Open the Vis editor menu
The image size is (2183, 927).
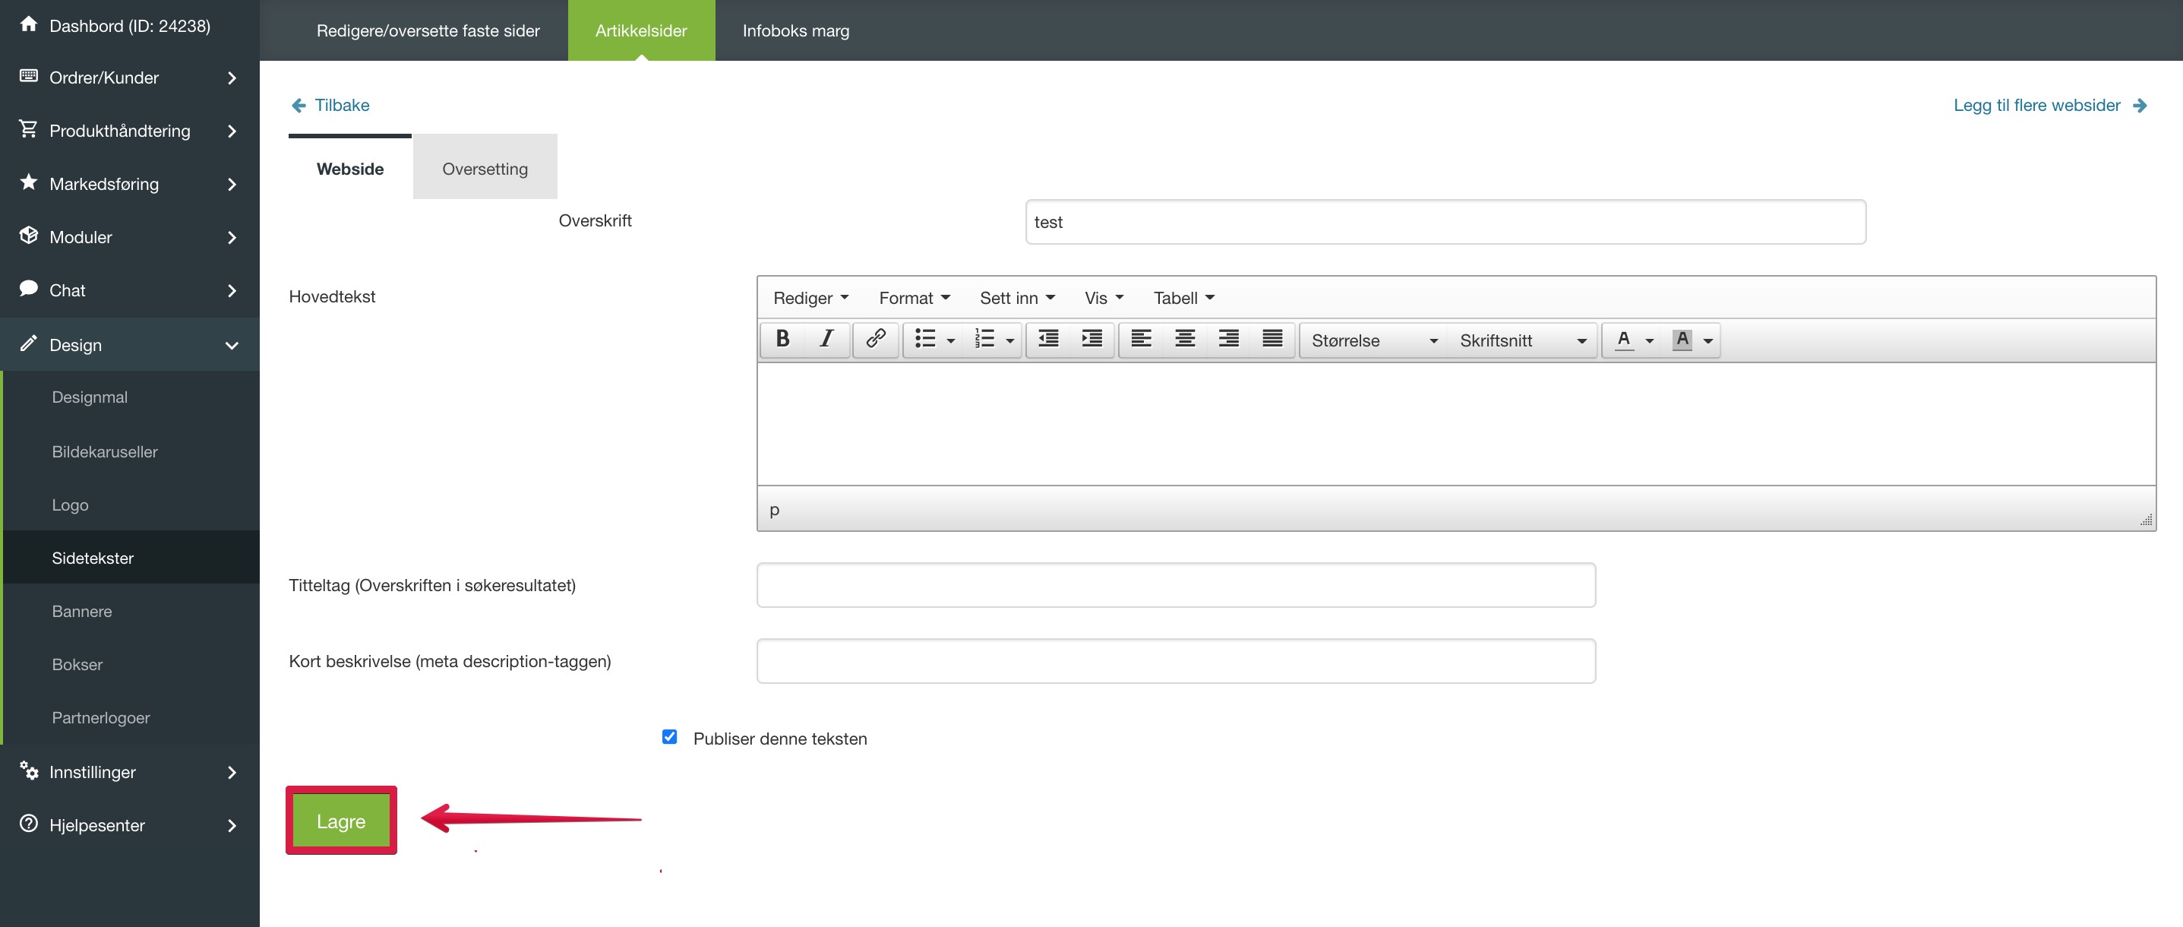coord(1104,297)
